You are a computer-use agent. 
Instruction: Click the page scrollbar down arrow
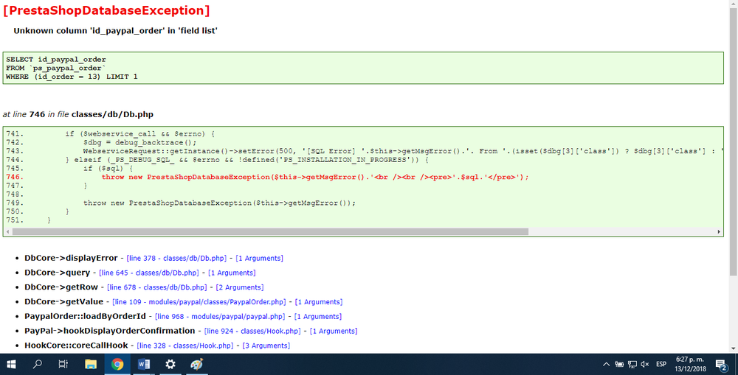pos(734,349)
